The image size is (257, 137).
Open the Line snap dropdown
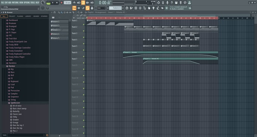tap(101, 8)
